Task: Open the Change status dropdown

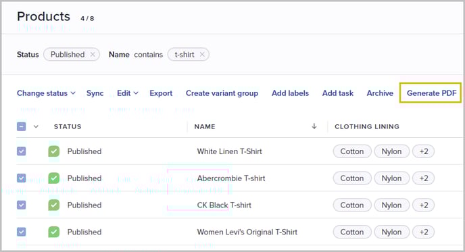Action: (x=46, y=93)
